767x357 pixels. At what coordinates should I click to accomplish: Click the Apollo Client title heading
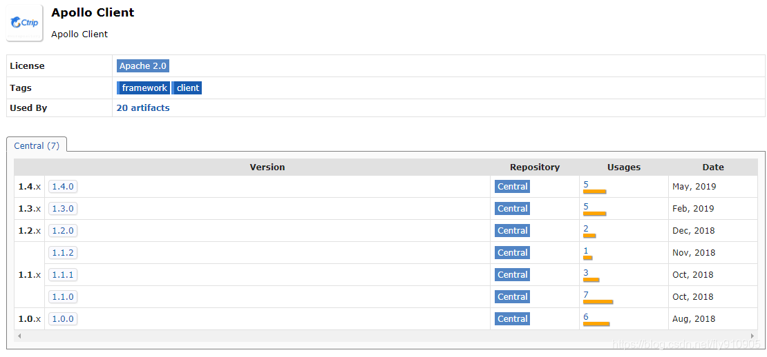pyautogui.click(x=93, y=12)
